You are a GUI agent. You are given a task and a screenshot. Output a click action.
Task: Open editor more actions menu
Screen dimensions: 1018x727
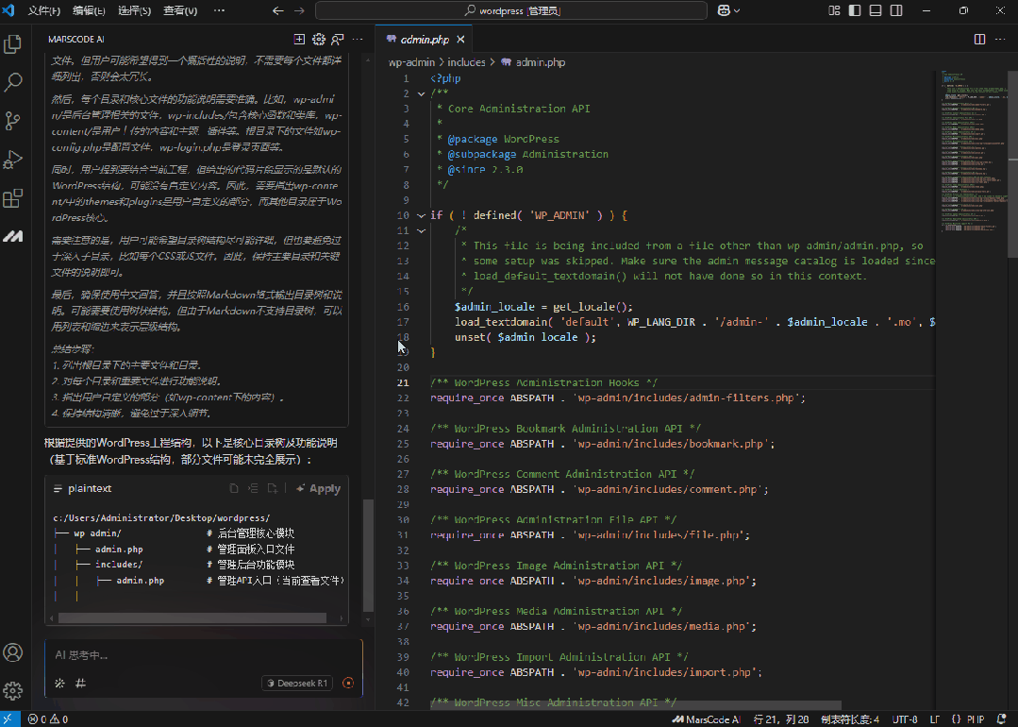(x=1000, y=40)
